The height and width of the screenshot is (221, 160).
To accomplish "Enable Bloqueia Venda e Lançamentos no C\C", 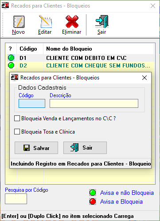I will [x=17, y=118].
